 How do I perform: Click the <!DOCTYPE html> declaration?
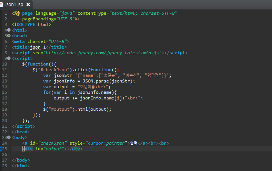click(x=32, y=24)
